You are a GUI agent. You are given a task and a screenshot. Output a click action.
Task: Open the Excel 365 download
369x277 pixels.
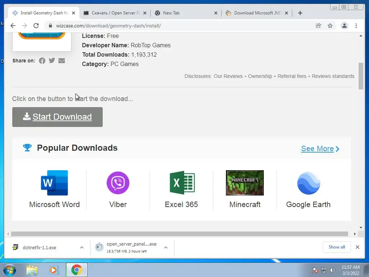tap(182, 190)
